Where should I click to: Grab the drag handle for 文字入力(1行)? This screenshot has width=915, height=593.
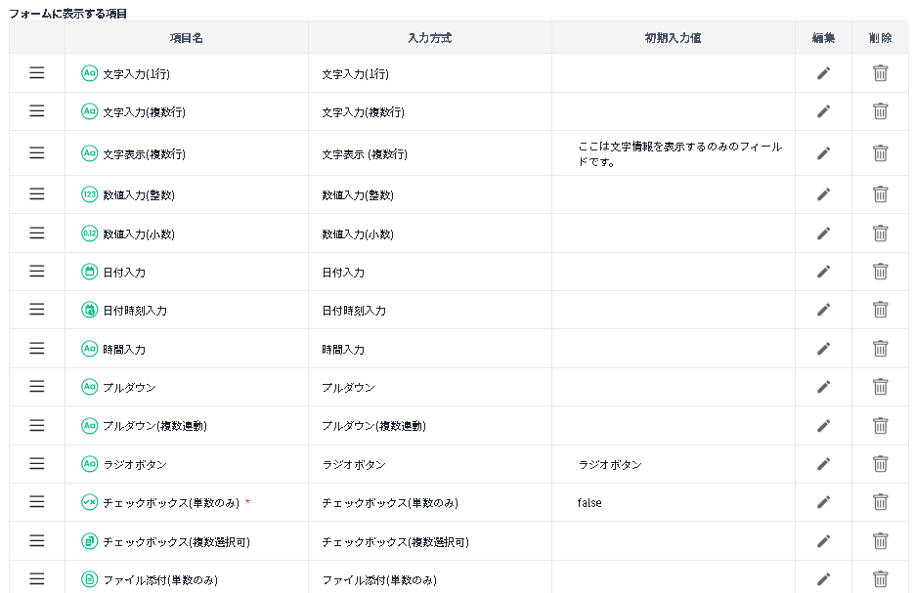[37, 73]
